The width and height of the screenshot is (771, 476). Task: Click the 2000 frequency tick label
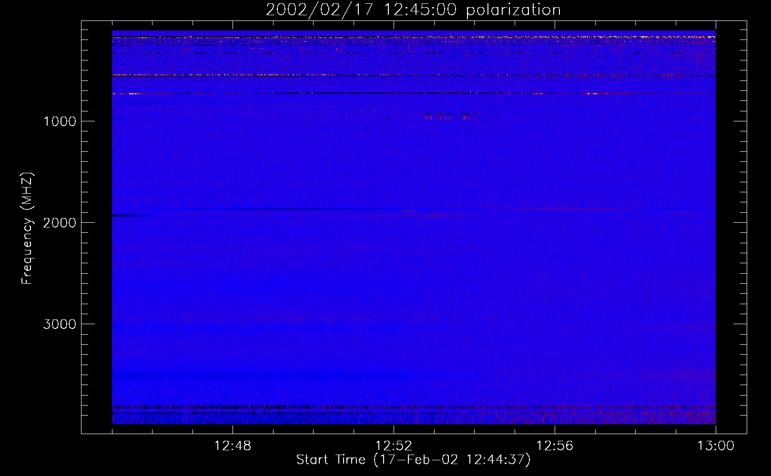(x=60, y=223)
